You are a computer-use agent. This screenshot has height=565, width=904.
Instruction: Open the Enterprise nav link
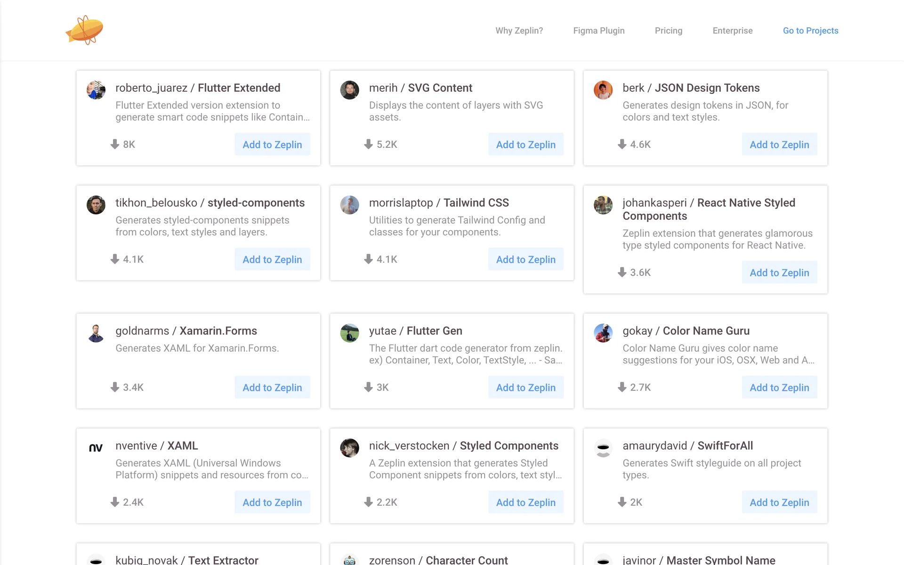[732, 31]
